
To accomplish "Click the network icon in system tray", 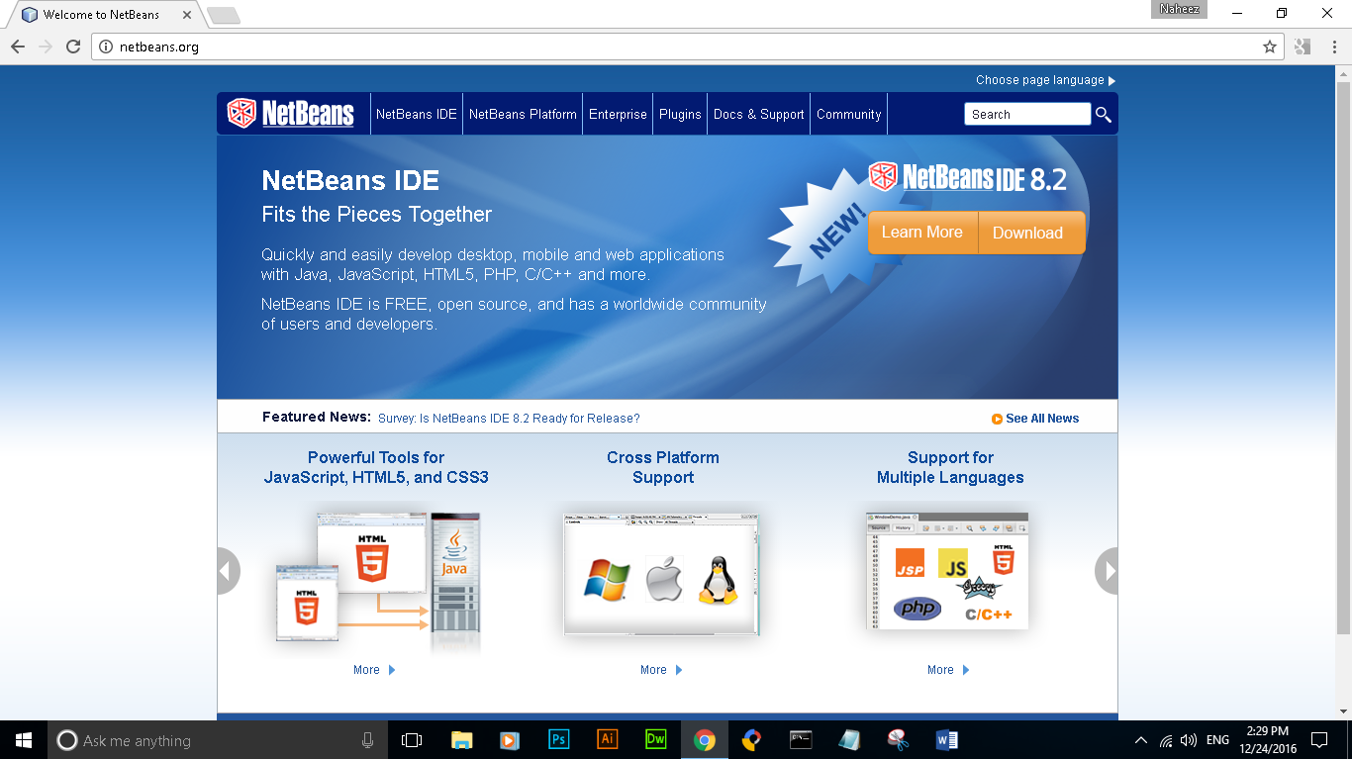I will [x=1166, y=740].
